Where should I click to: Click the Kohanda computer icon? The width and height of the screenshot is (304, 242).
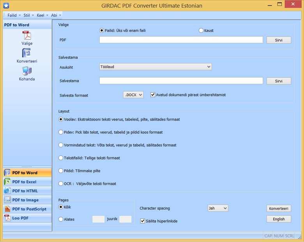(x=27, y=71)
